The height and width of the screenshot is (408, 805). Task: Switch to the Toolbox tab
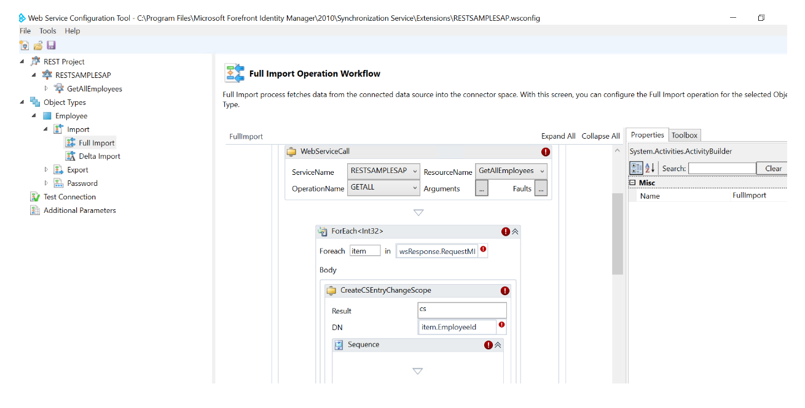click(x=684, y=135)
